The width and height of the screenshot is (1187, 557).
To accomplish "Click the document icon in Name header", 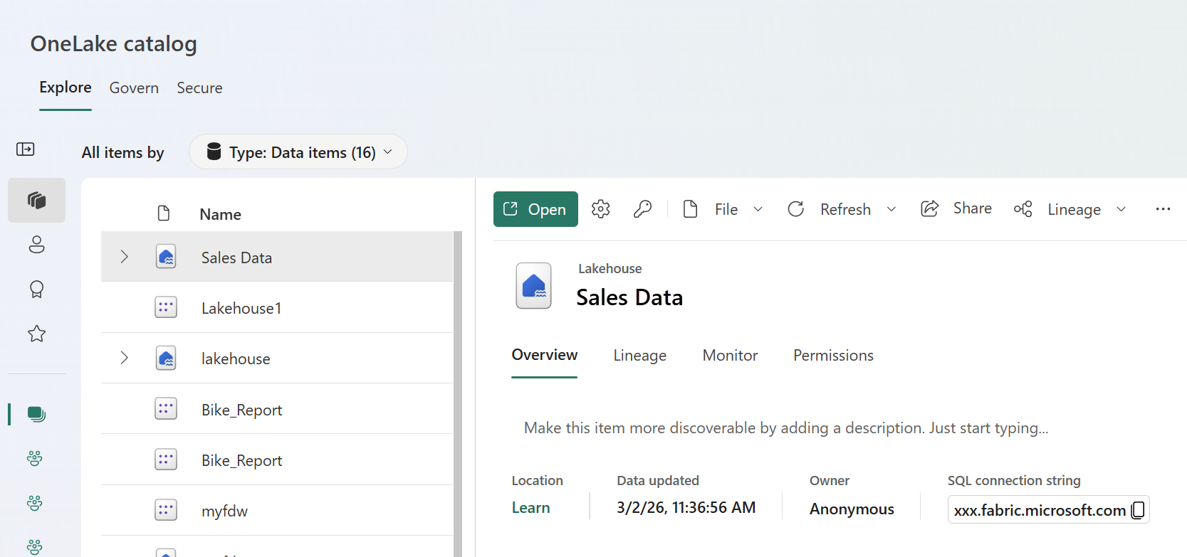I will (x=164, y=213).
